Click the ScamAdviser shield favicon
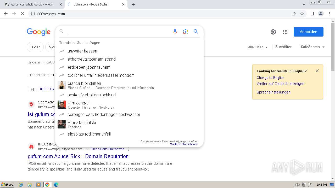Image resolution: width=335 pixels, height=188 pixels. coord(31,104)
